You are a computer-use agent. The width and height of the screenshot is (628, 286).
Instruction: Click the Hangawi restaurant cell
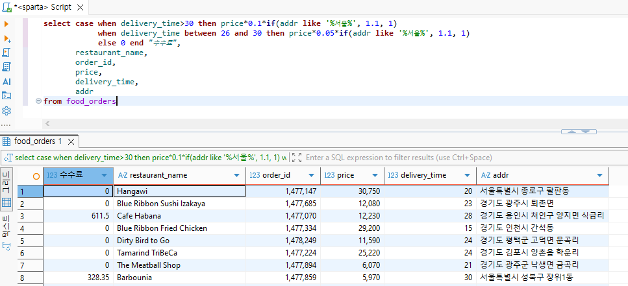click(x=179, y=191)
